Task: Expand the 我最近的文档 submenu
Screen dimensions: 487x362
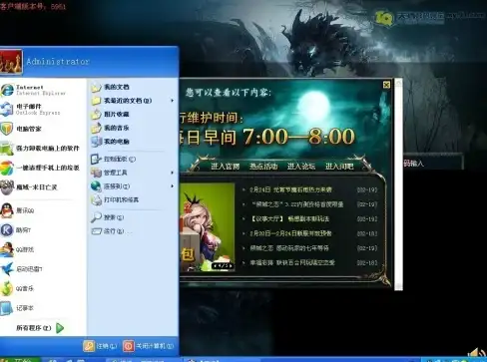Action: (132, 101)
